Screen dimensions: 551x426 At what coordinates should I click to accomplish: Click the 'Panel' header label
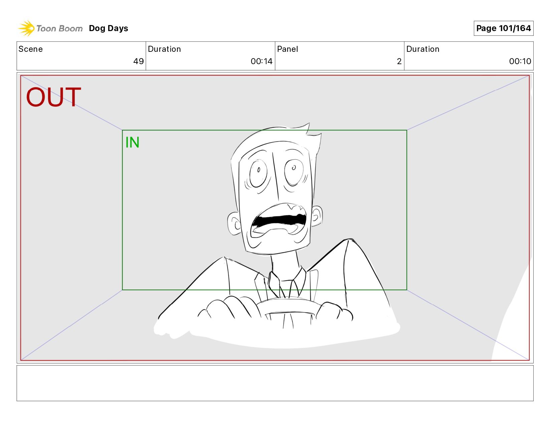288,49
